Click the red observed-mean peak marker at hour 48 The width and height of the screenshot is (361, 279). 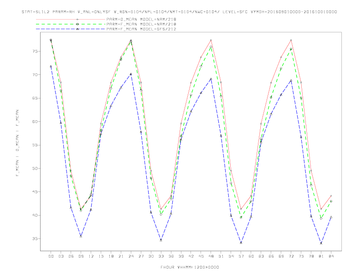click(211, 40)
